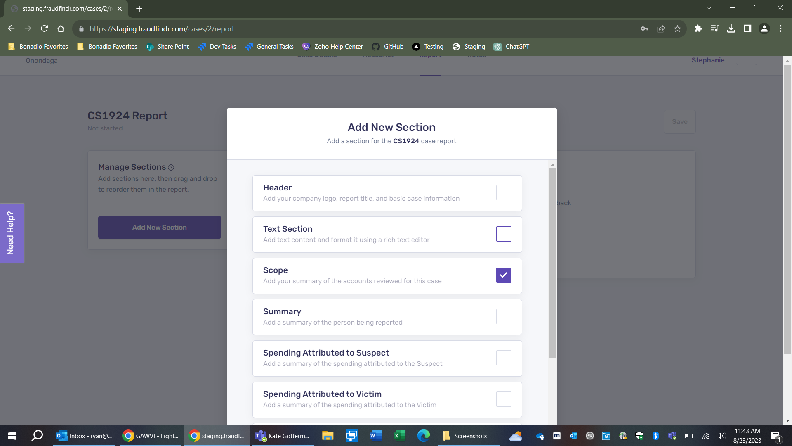Viewport: 792px width, 446px height.
Task: Open the Need Help? side tab
Action: point(11,233)
